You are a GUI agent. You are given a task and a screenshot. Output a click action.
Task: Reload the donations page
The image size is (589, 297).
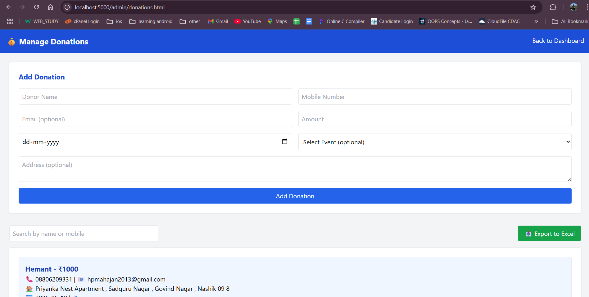coord(36,7)
